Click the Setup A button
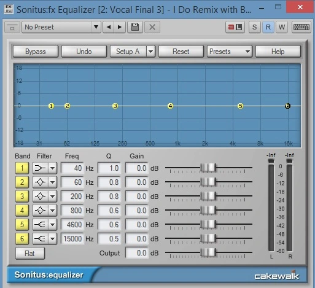The image size is (315, 288). [x=128, y=52]
